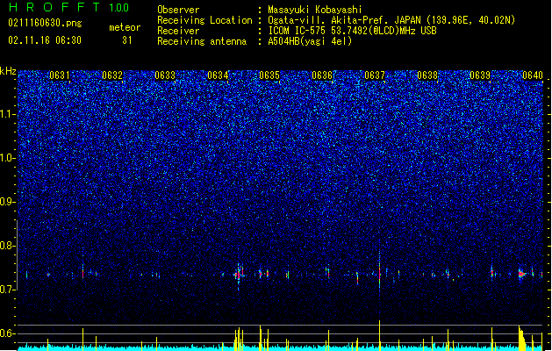Click the 0640 time marker
This screenshot has height=351, width=552.
point(533,75)
